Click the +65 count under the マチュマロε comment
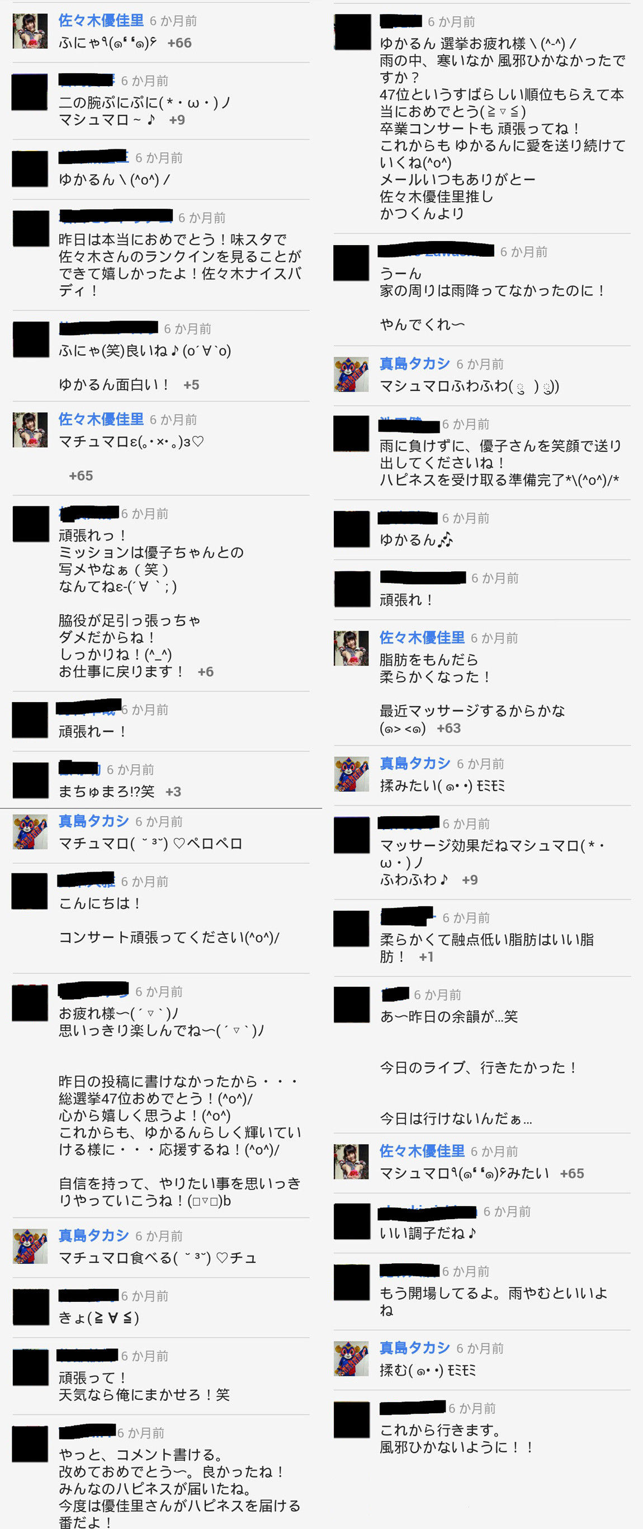Viewport: 643px width, 1529px height. (81, 476)
